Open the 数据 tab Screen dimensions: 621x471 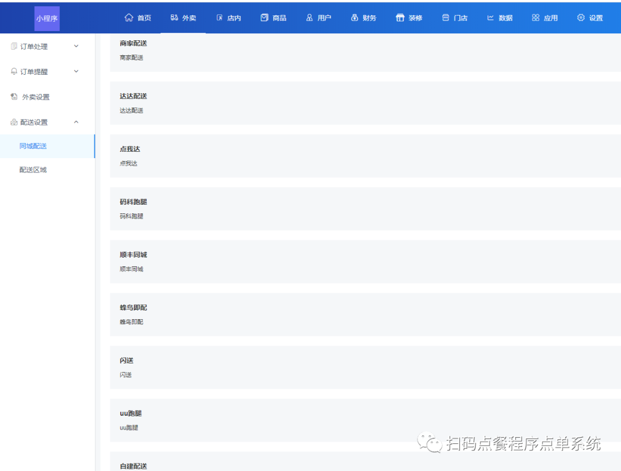tap(500, 18)
